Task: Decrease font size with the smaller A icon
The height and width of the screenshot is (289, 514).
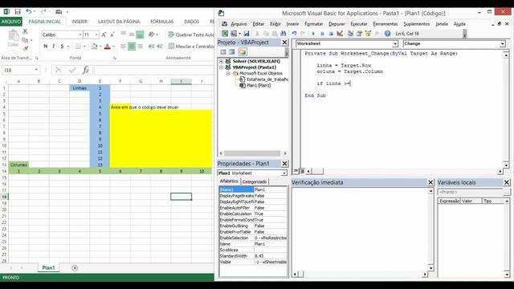Action: [112, 35]
